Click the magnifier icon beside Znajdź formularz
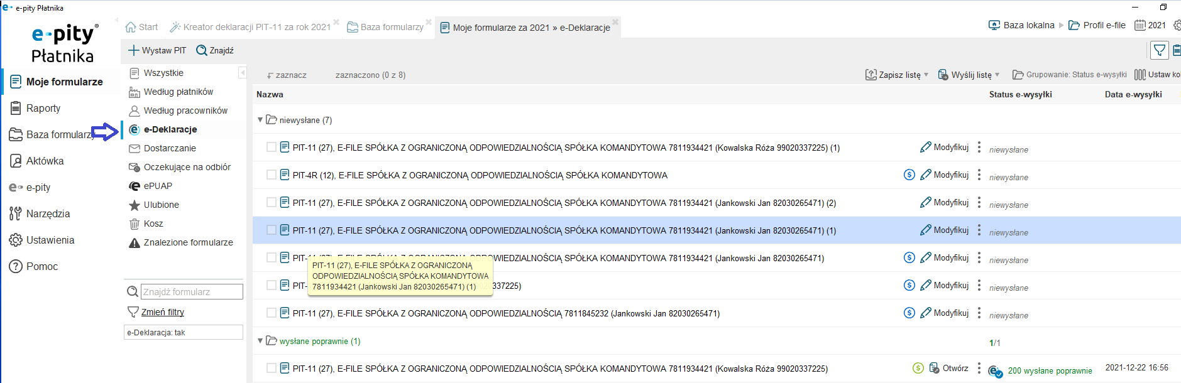This screenshot has width=1181, height=383. (133, 292)
